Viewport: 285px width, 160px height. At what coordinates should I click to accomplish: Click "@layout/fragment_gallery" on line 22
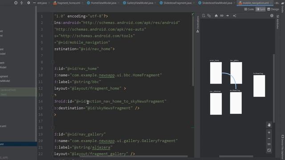(x=99, y=154)
